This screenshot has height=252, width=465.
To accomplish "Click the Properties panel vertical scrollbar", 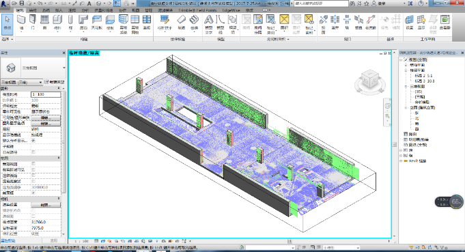I will pos(64,142).
